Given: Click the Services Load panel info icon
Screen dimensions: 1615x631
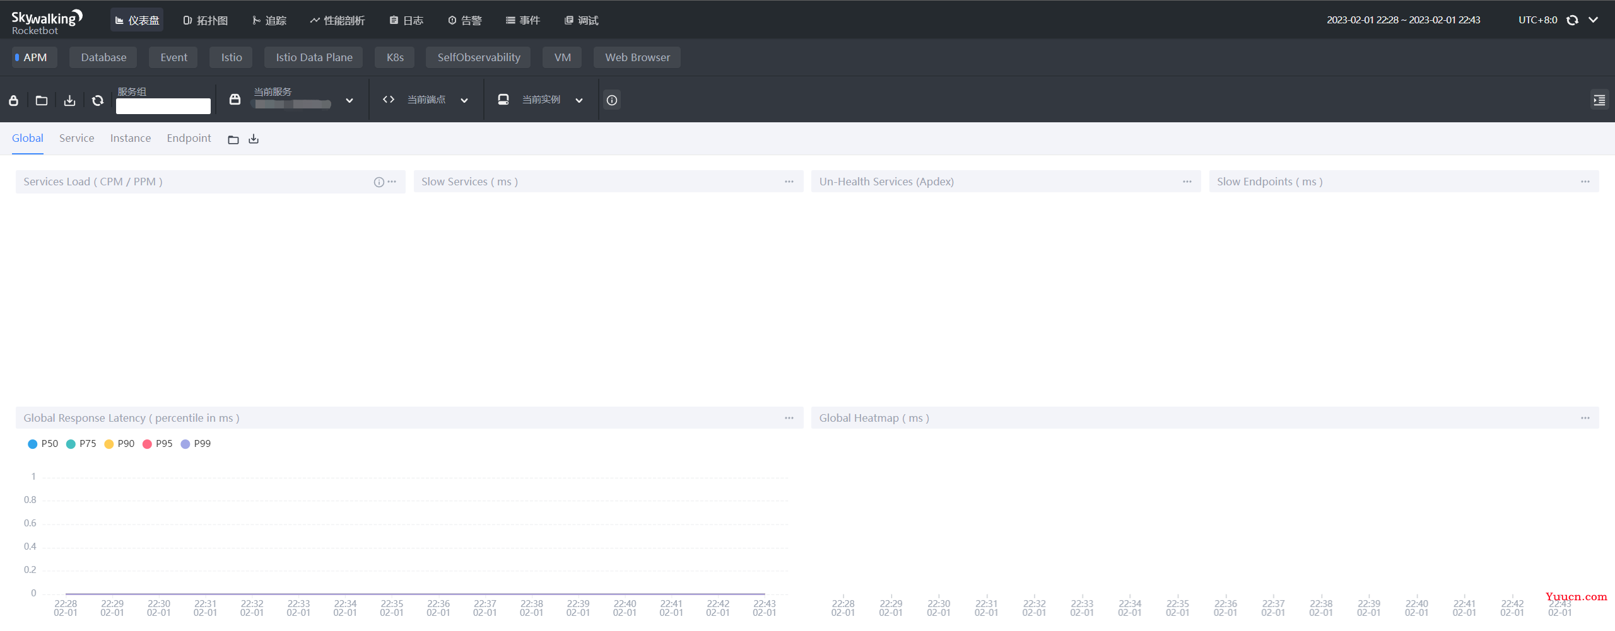Looking at the screenshot, I should coord(379,182).
